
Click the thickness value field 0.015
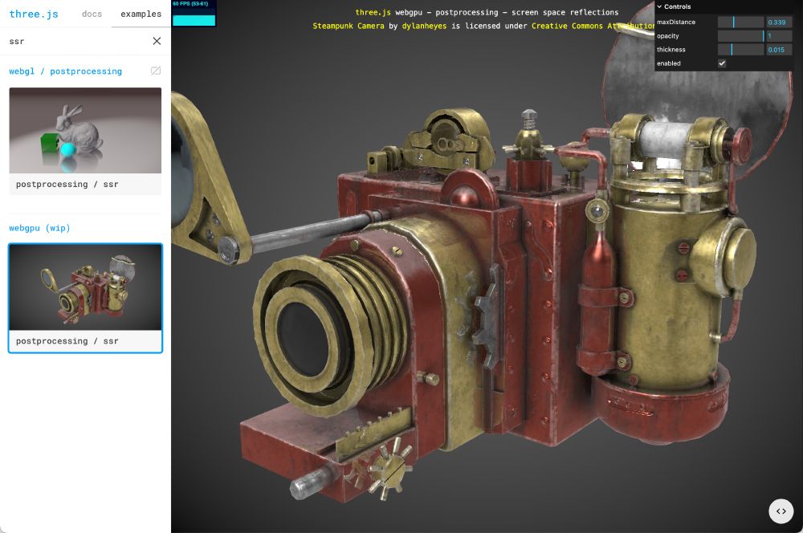tap(779, 50)
